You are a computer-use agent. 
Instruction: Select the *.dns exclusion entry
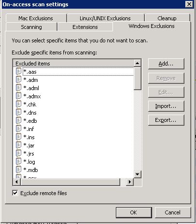click(30, 113)
